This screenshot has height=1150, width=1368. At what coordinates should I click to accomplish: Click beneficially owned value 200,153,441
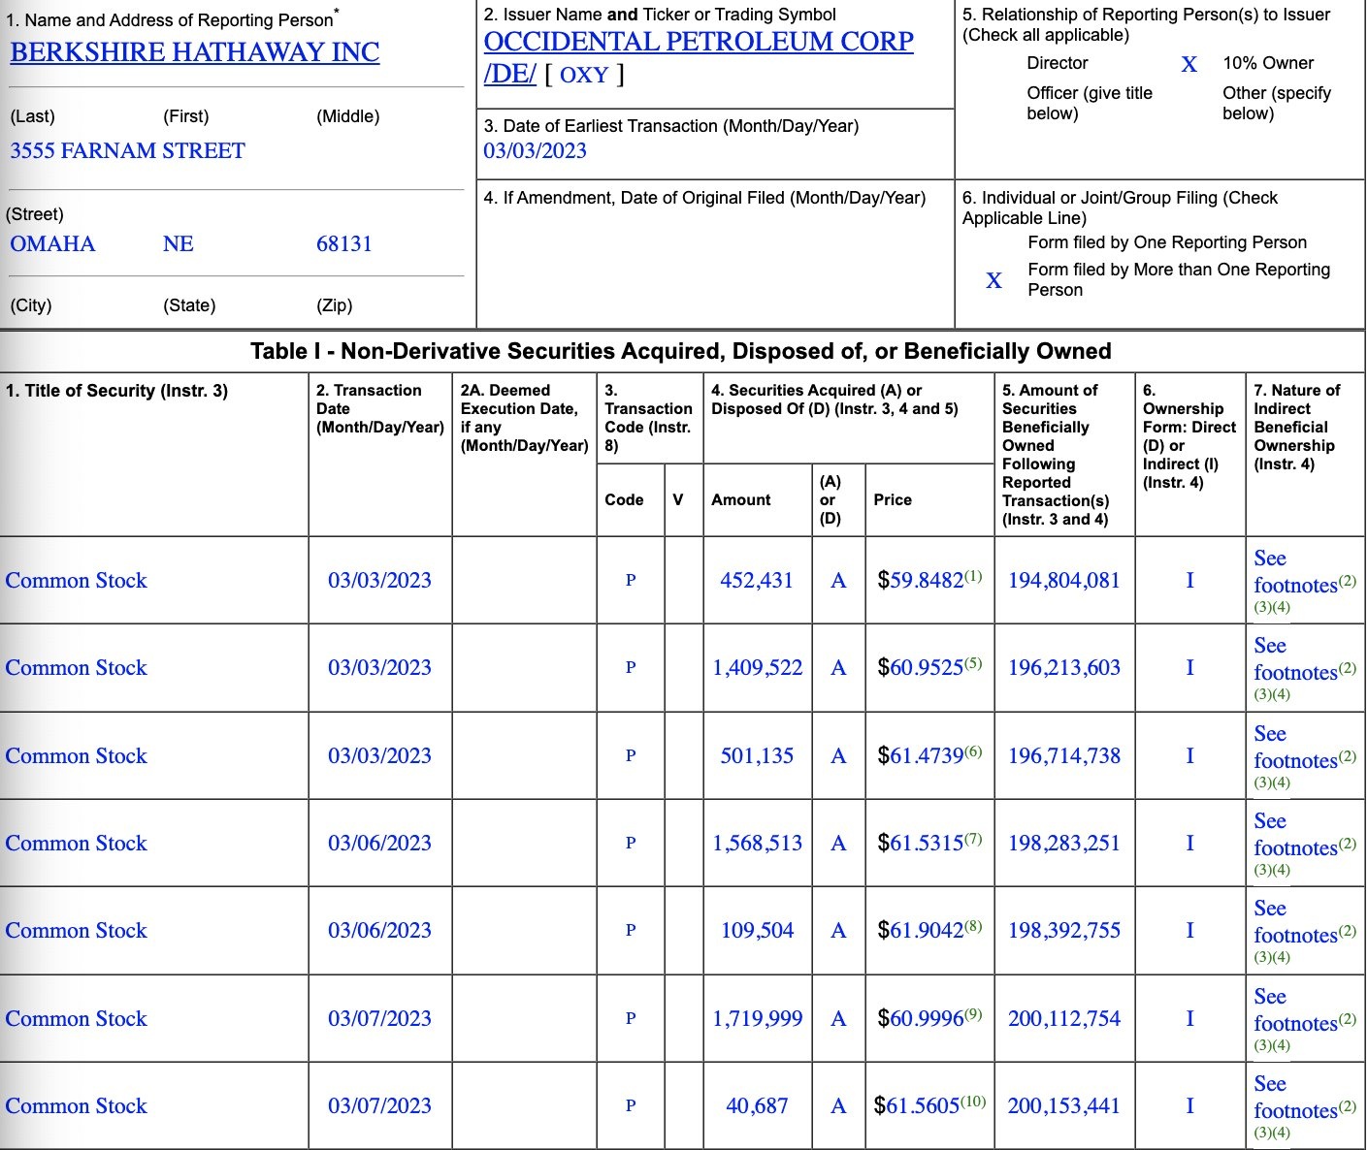coord(1064,1106)
